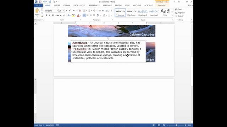Toggle Underline formatting
227x127 pixels.
pos(53,16)
